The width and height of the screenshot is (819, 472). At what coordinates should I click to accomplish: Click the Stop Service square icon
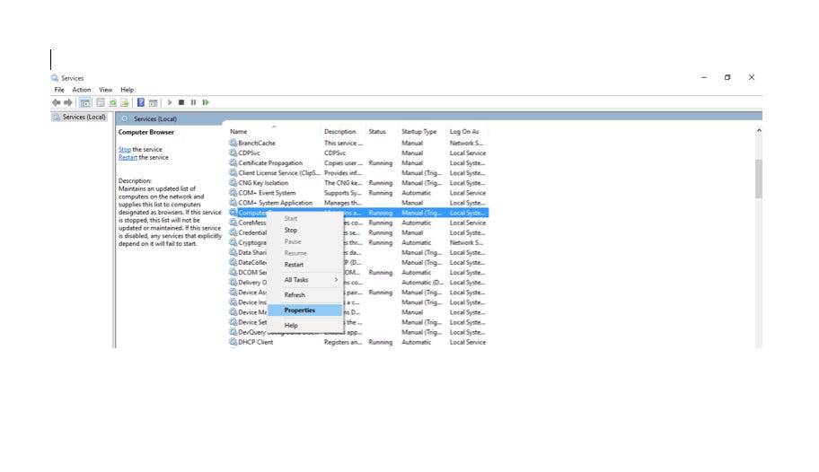click(181, 103)
